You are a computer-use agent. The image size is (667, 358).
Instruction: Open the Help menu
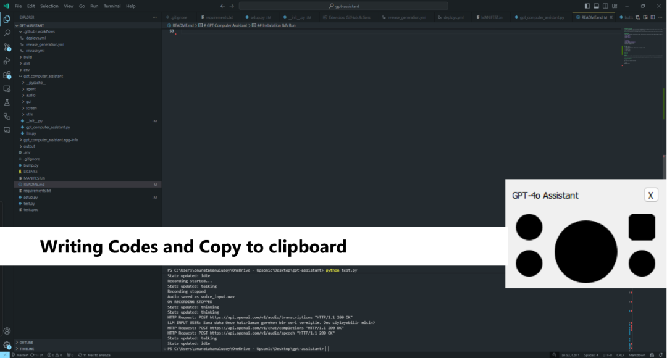pyautogui.click(x=130, y=6)
